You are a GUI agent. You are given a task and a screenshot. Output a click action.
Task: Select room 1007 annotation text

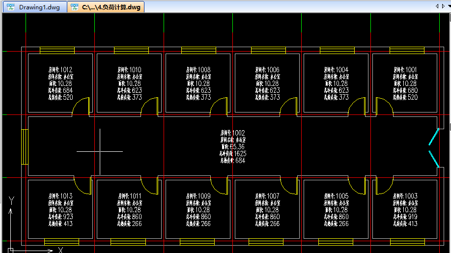[x=267, y=210]
